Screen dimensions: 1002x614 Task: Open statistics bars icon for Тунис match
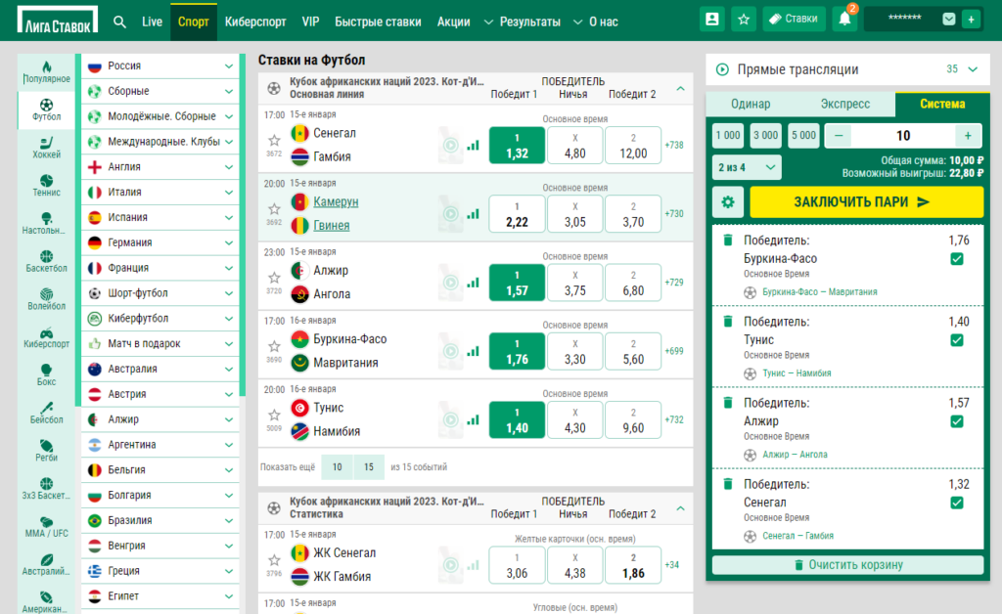(473, 419)
